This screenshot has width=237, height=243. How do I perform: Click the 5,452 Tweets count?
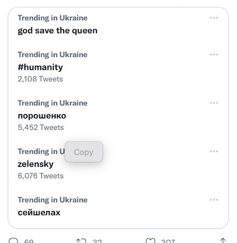coord(41,127)
